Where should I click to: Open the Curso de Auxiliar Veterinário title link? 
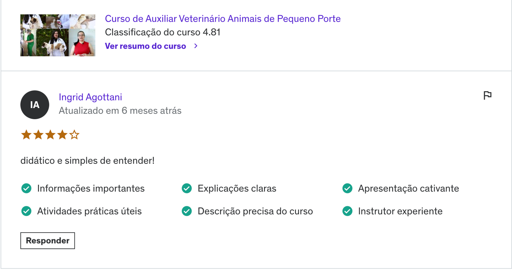(x=223, y=19)
